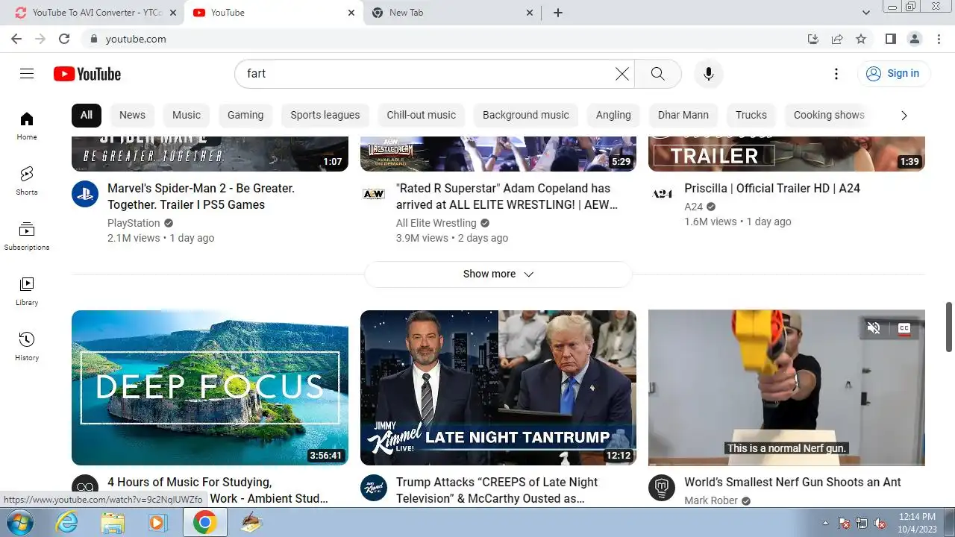Select the Sports leagues chip
Image resolution: width=955 pixels, height=537 pixels.
point(325,115)
